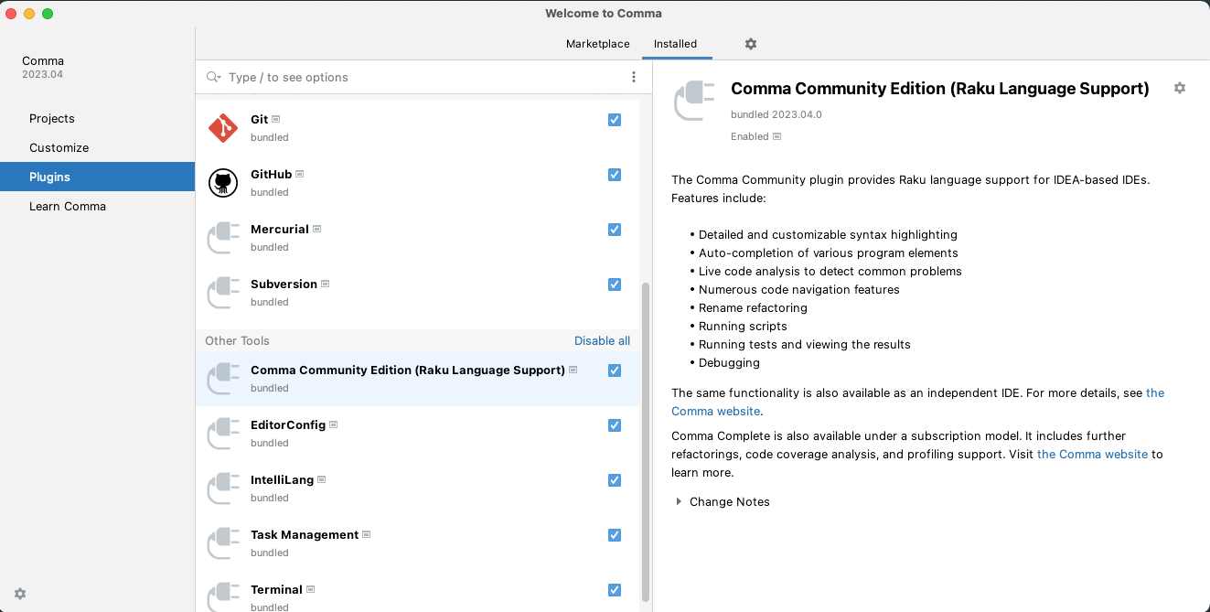Select the IntelliLang plugin name
Viewport: 1210px width, 612px height.
(282, 480)
